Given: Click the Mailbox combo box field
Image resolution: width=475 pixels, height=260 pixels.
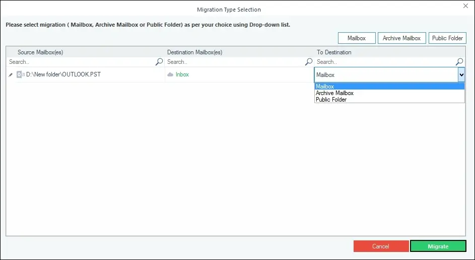Looking at the screenshot, I should [x=386, y=74].
